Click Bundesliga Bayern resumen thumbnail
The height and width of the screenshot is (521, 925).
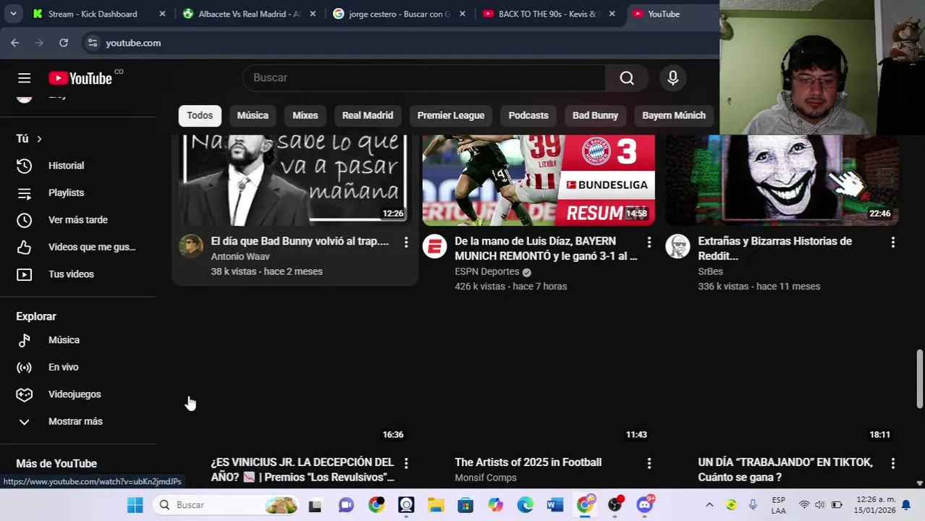(538, 179)
